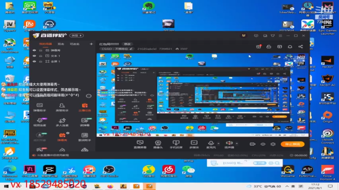Open the 弹幕助手 tool
The image size is (339, 190).
(39, 107)
